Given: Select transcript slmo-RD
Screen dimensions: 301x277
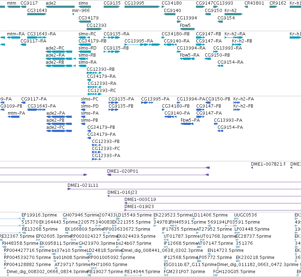Looking at the screenshot, I should pyautogui.click(x=85, y=52).
